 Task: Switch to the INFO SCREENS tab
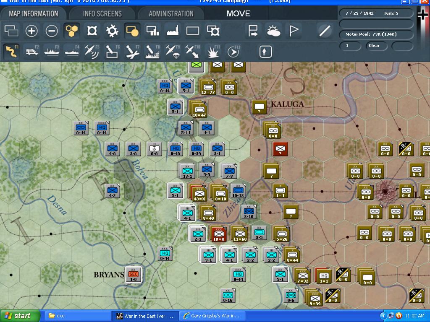click(x=102, y=14)
